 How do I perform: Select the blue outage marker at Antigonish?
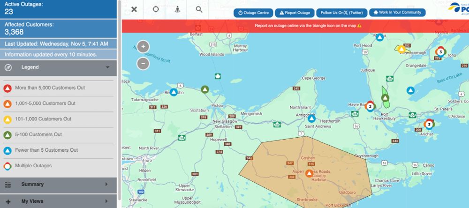(x=312, y=119)
